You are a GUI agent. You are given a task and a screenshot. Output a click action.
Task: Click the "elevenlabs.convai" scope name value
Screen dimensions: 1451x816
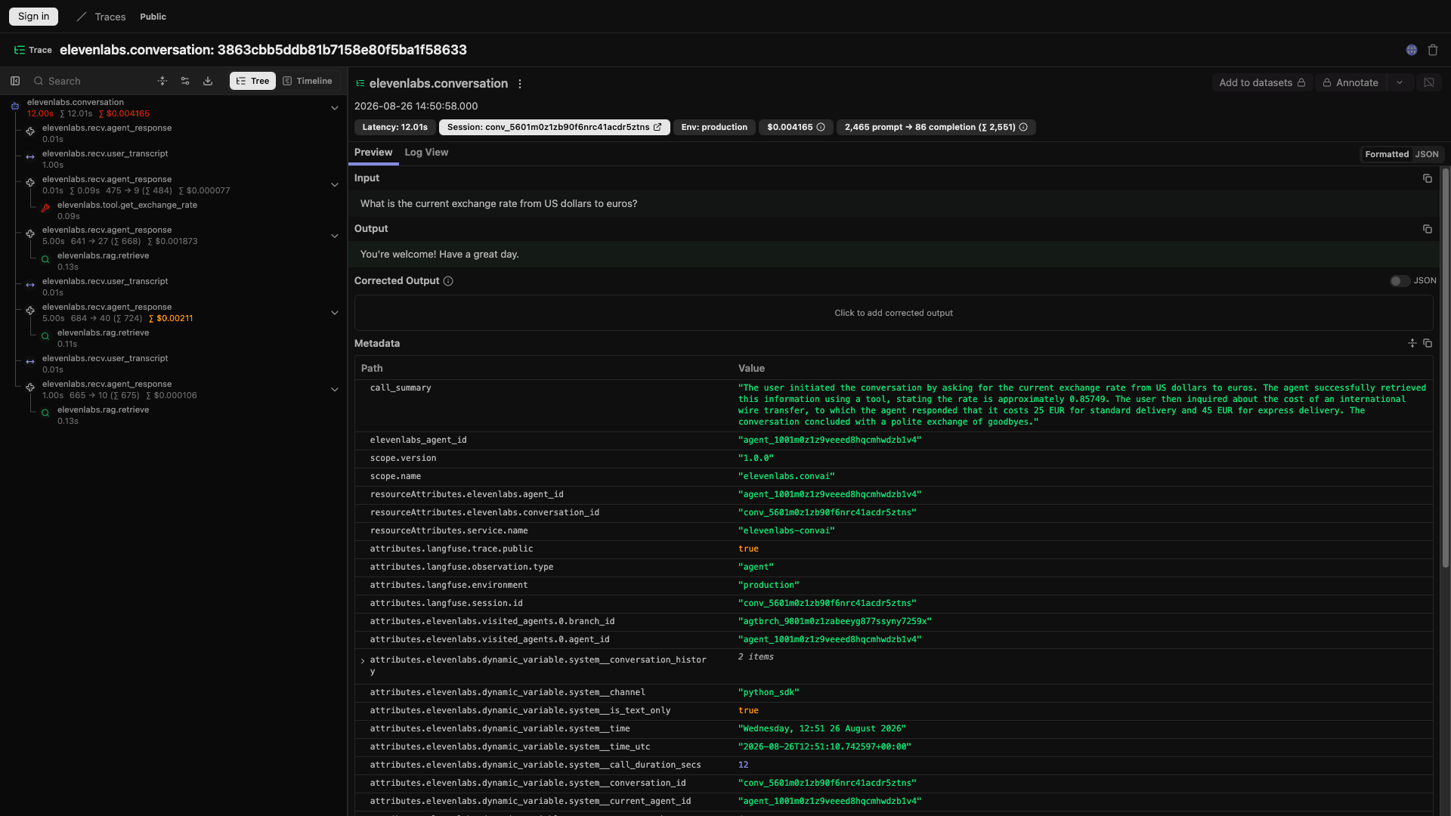pyautogui.click(x=787, y=477)
